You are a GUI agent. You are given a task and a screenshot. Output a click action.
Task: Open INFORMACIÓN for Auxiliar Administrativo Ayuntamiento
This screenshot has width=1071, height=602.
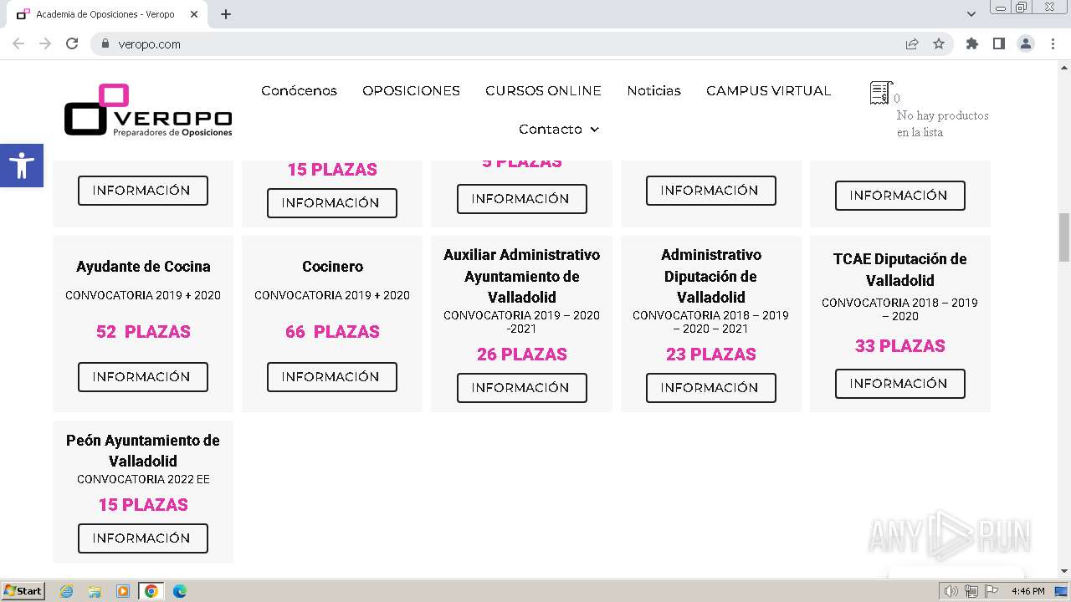click(522, 388)
